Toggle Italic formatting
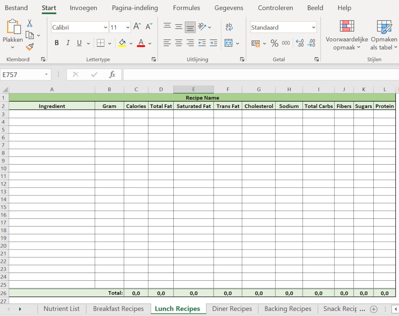This screenshot has height=316, width=399. [68, 43]
